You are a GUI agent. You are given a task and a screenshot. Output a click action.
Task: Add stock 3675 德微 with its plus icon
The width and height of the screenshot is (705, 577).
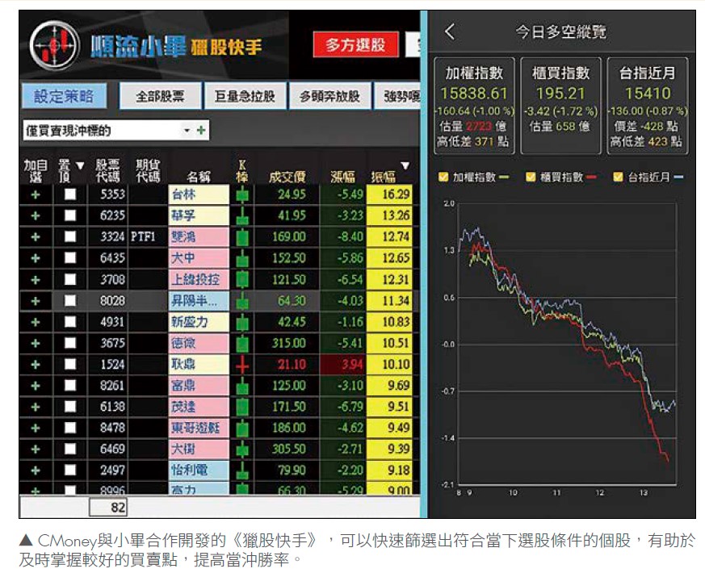[x=36, y=343]
